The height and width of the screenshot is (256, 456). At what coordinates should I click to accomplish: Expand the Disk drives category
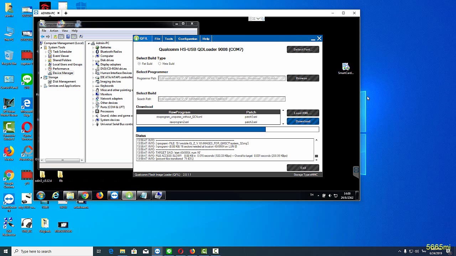point(93,60)
